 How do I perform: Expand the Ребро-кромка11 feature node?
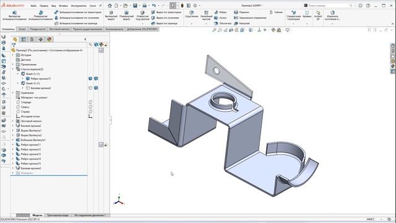(13, 144)
